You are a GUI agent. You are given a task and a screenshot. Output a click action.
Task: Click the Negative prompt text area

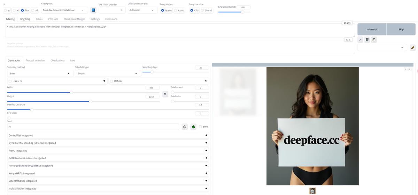pyautogui.click(x=180, y=47)
